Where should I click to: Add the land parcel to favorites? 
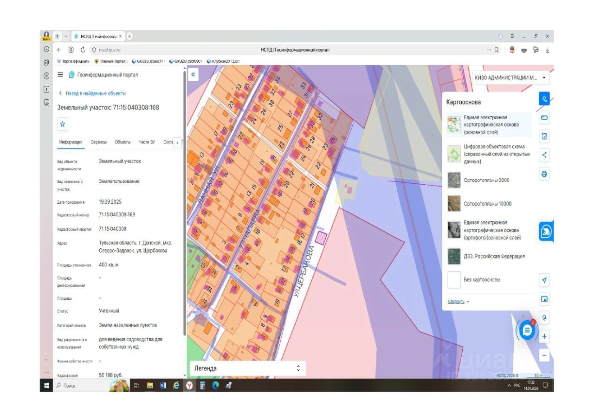(x=63, y=124)
